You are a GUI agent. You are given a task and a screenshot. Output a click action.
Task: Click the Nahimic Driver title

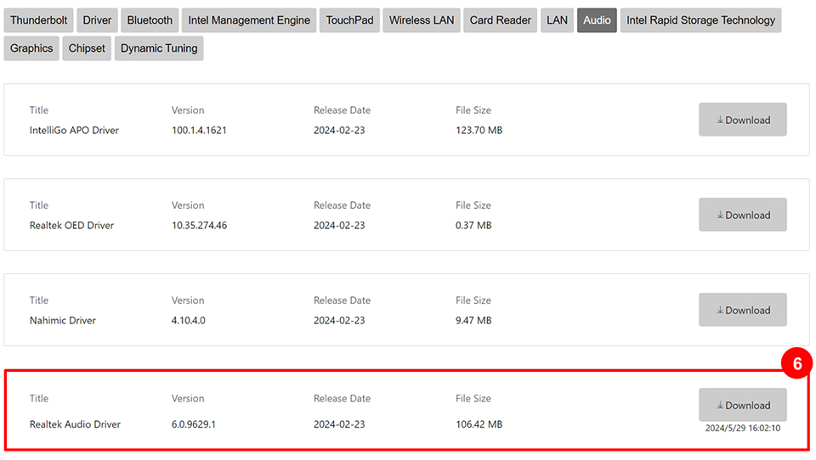pos(62,320)
